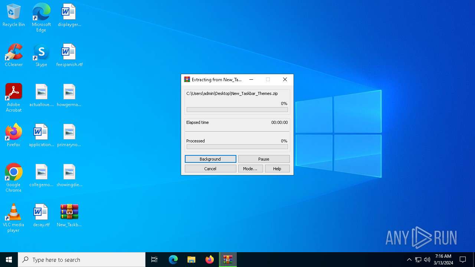Click the 00:00:00 elapsed time value
Image resolution: width=475 pixels, height=267 pixels.
[279, 122]
